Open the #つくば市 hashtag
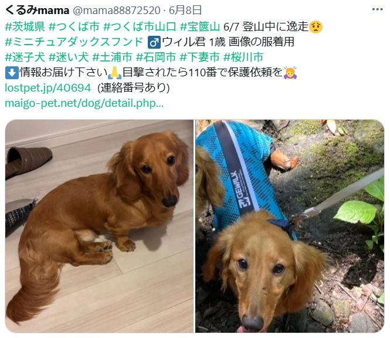Image resolution: width=390 pixels, height=338 pixels. [x=74, y=26]
